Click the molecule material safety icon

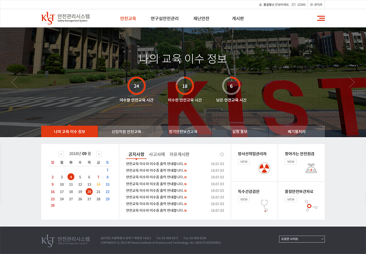pyautogui.click(x=311, y=206)
